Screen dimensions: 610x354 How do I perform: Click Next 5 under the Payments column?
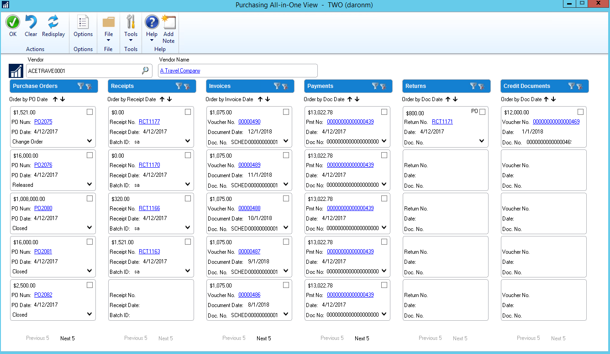click(x=362, y=338)
